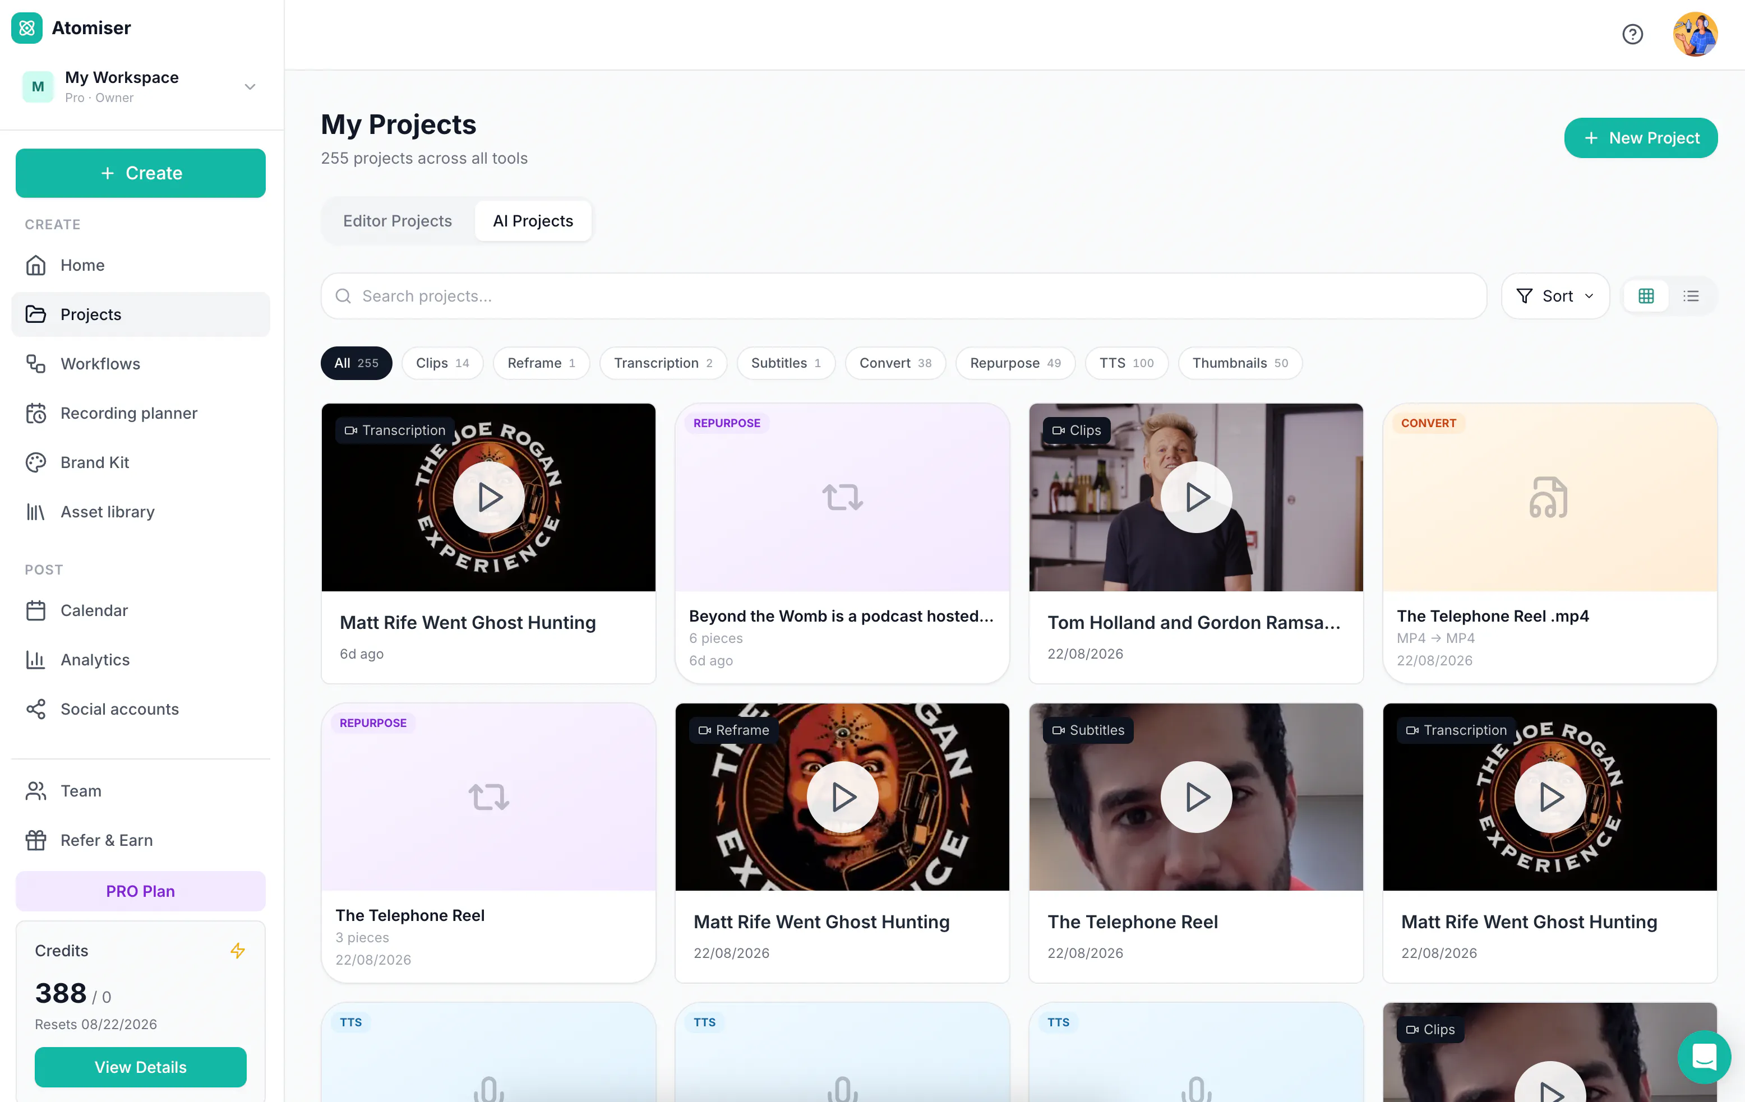Open the chat support bubble
The width and height of the screenshot is (1745, 1102).
[x=1705, y=1057]
